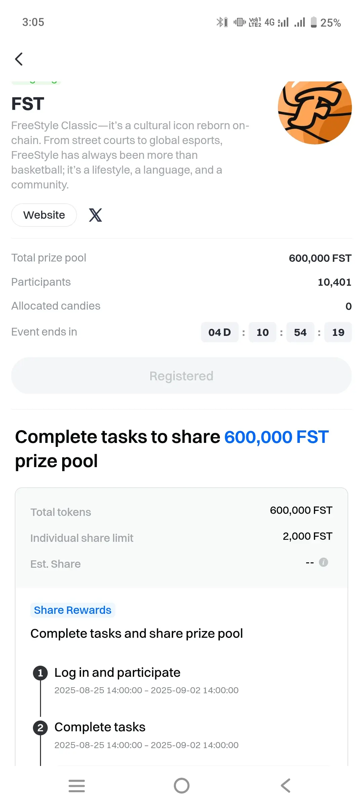Image resolution: width=363 pixels, height=805 pixels.
Task: Tap the Participants count 10,401
Action: coord(334,282)
